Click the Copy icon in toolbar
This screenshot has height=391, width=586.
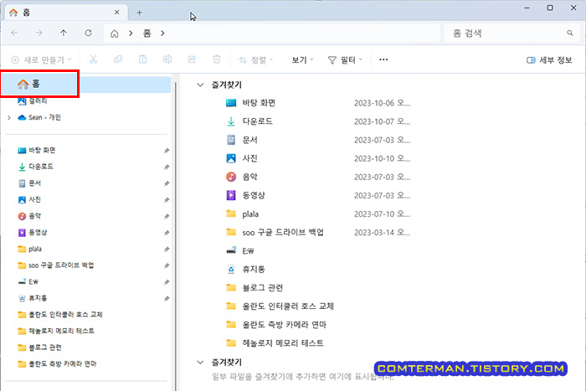tap(118, 59)
